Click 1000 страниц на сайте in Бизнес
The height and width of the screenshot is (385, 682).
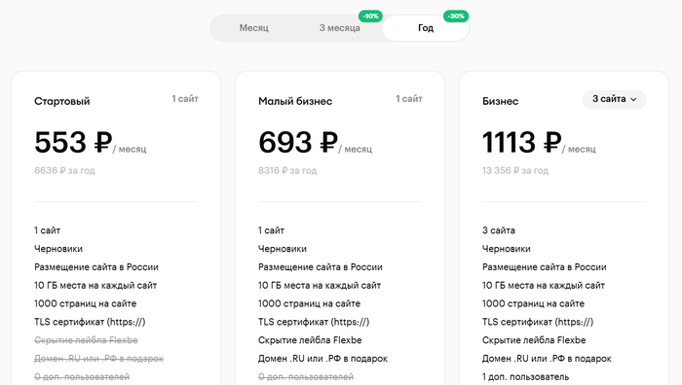(533, 303)
